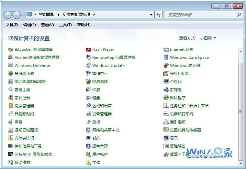
Task: Open the 家庭组 icon
Action: (166, 90)
